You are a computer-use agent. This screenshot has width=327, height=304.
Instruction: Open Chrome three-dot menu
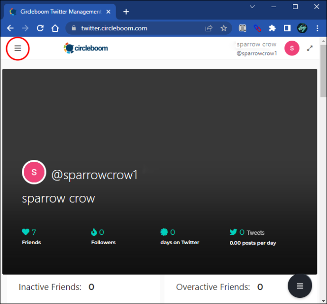click(x=317, y=28)
